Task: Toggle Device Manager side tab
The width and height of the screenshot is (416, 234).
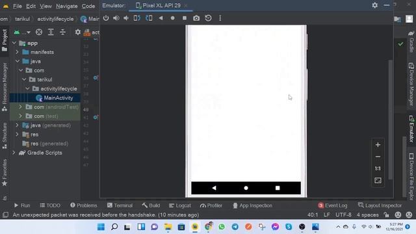Action: pyautogui.click(x=411, y=84)
